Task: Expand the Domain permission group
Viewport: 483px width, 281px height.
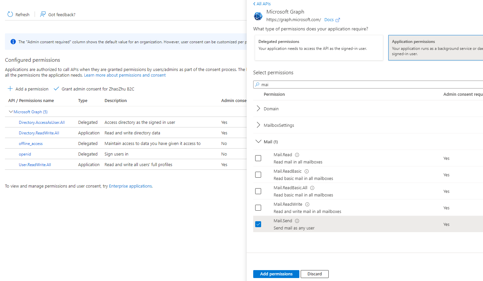Action: pyautogui.click(x=259, y=108)
